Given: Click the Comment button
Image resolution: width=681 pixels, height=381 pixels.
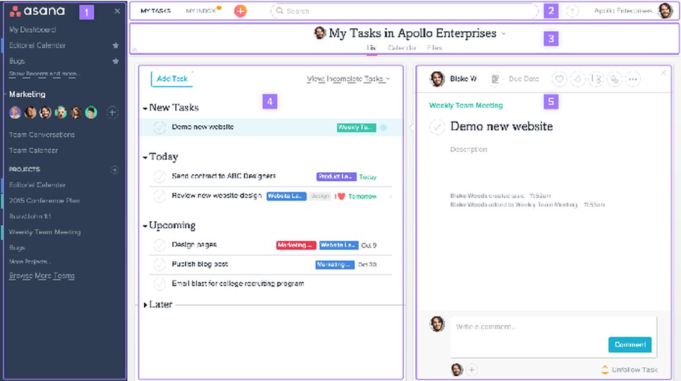Looking at the screenshot, I should click(630, 344).
